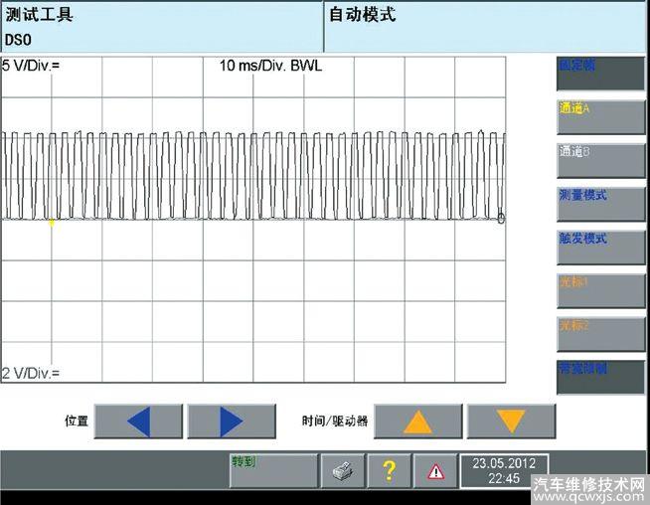Open the 测量模式 measurement mode menu

tap(600, 204)
